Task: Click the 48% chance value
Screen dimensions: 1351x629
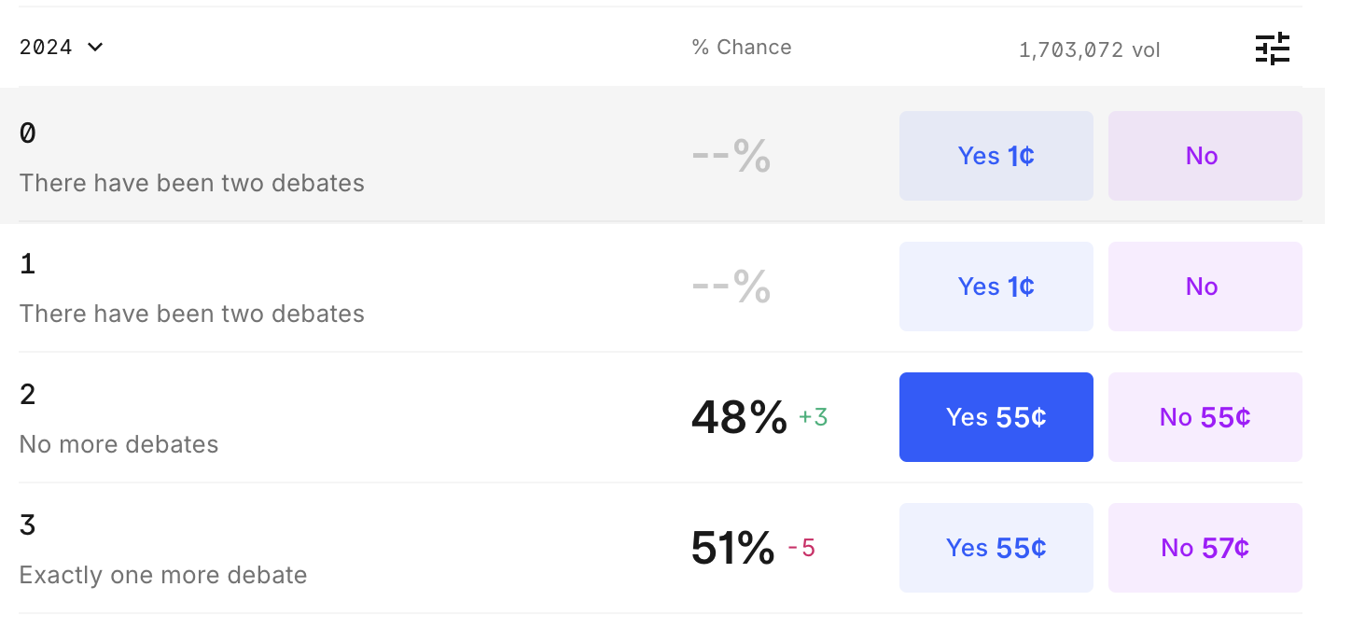Action: tap(739, 417)
